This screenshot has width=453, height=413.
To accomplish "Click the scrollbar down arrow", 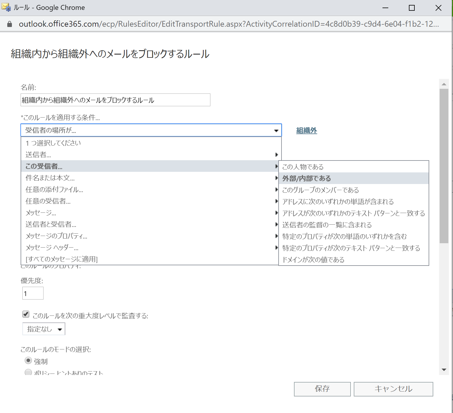I will pyautogui.click(x=444, y=370).
